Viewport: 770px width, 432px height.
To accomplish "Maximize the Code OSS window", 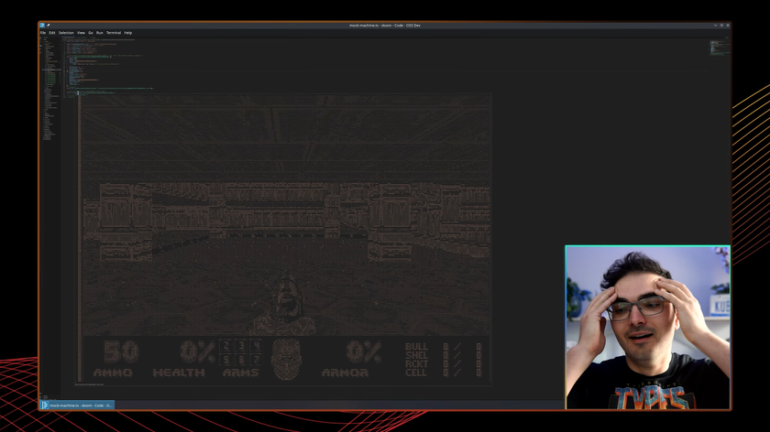I will pos(722,25).
